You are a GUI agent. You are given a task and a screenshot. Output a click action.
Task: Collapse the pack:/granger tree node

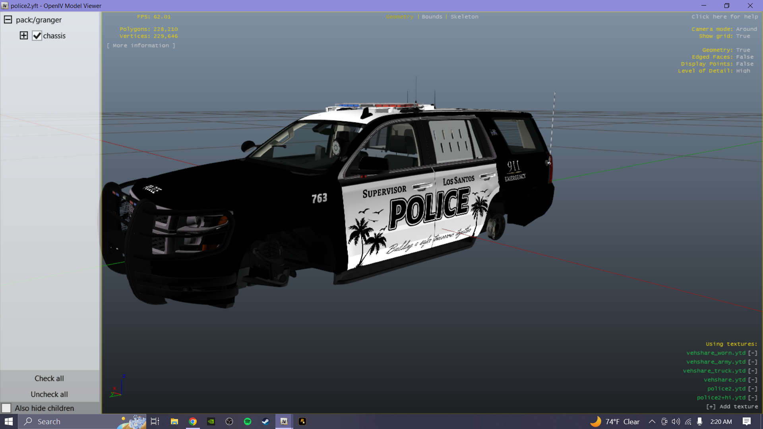pos(8,19)
